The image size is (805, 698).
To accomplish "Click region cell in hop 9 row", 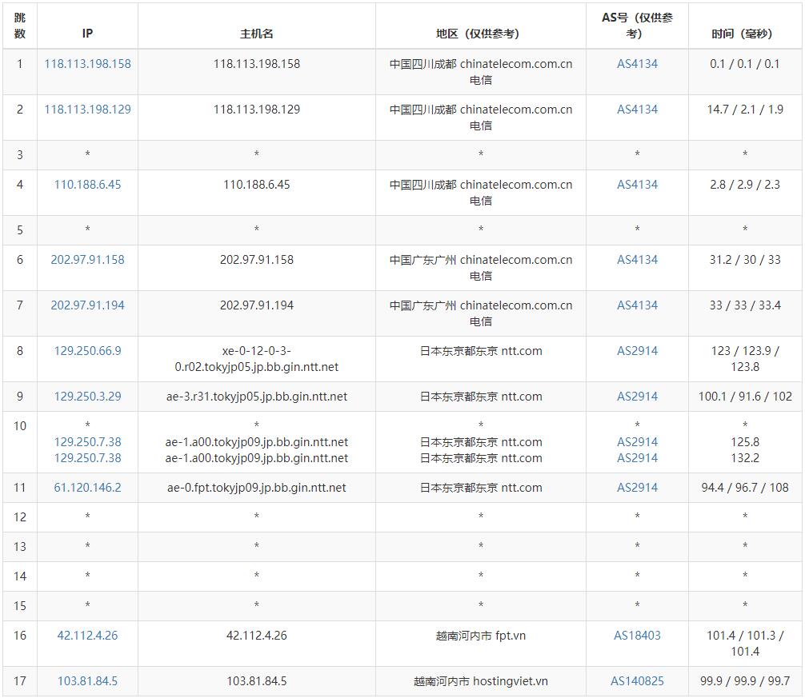I will 481,397.
